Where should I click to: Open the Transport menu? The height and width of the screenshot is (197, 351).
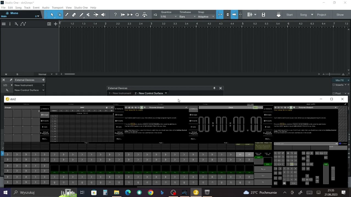(x=58, y=8)
